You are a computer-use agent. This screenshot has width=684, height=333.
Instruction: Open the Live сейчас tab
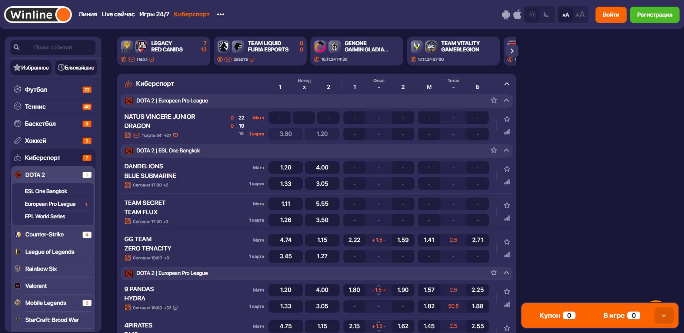pos(118,14)
